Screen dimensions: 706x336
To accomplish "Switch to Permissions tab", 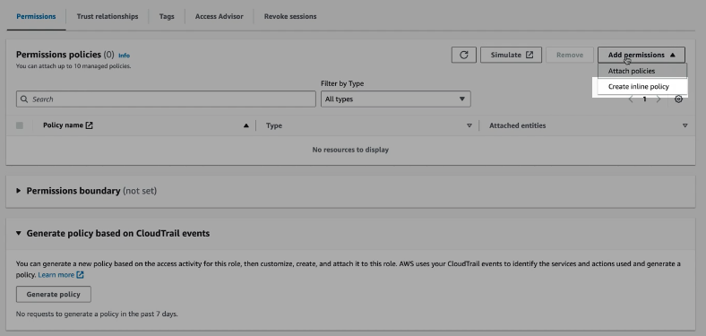I will pyautogui.click(x=36, y=16).
